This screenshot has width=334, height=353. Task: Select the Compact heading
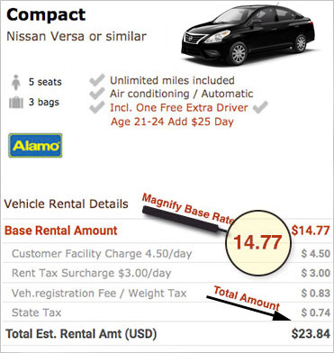[x=46, y=14]
